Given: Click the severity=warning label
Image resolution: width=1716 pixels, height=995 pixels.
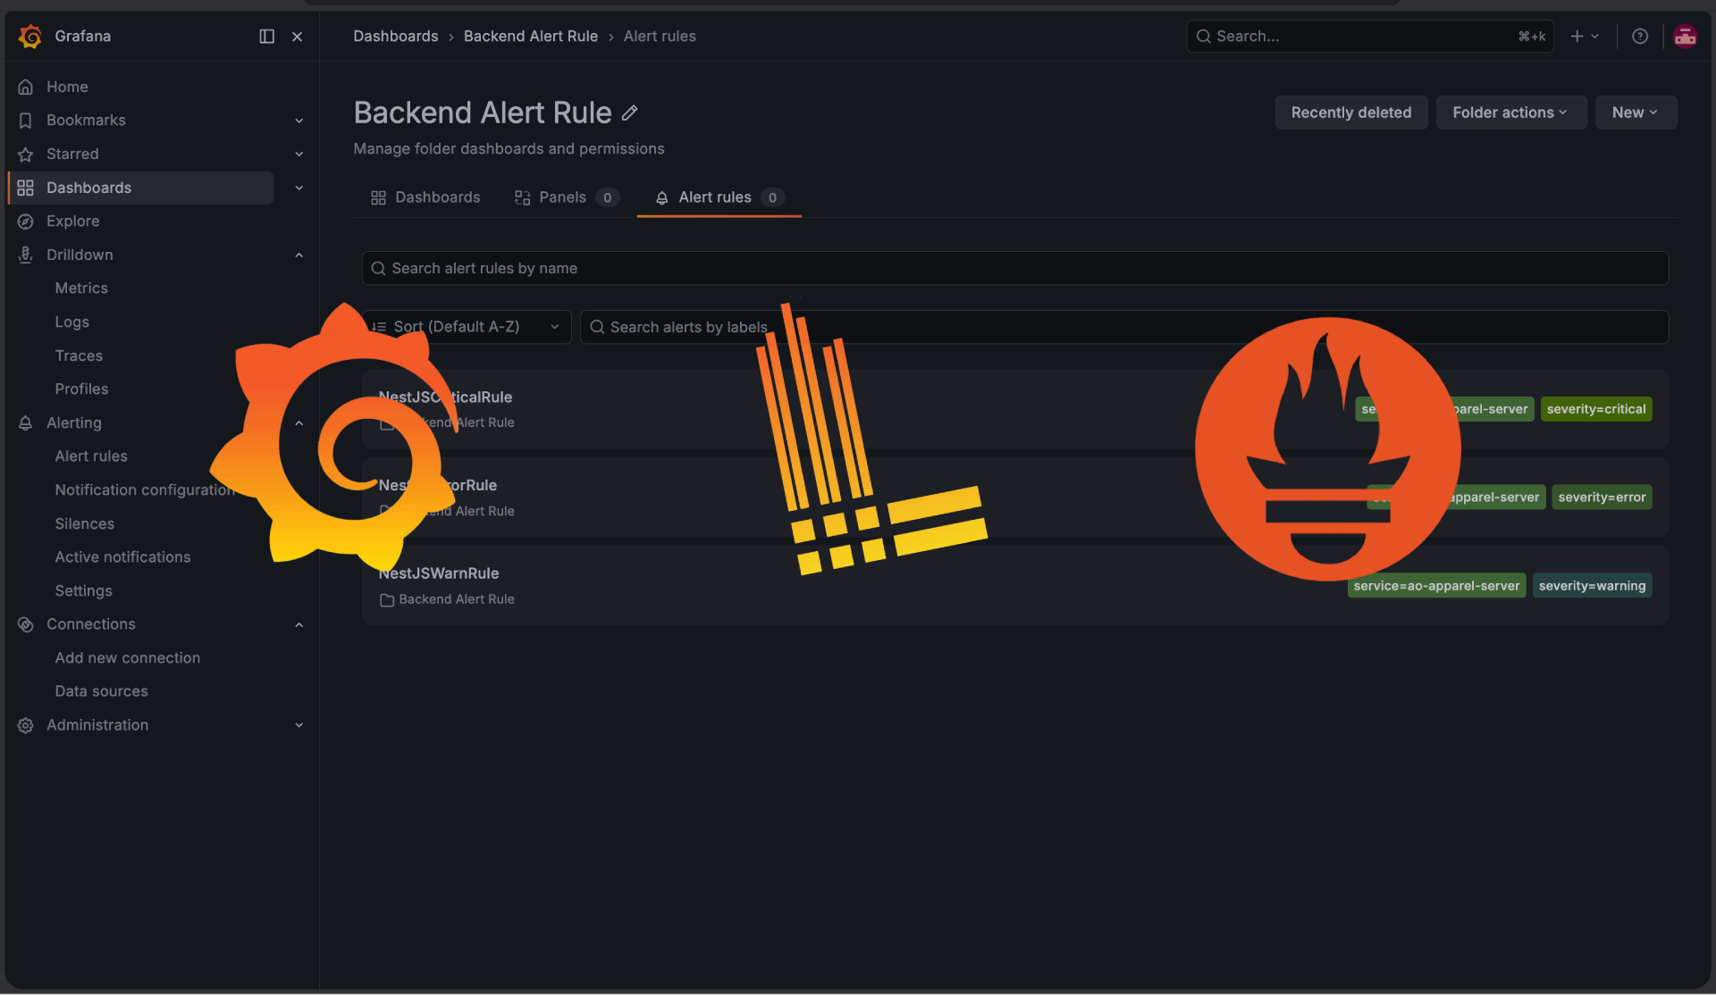Looking at the screenshot, I should 1592,586.
